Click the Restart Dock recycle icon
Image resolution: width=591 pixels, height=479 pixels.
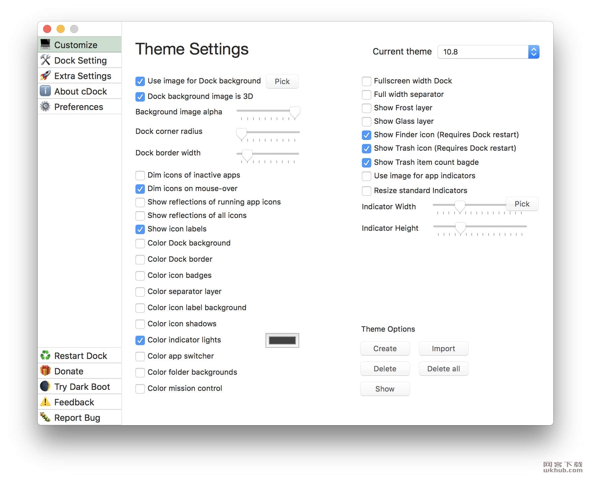tap(45, 355)
